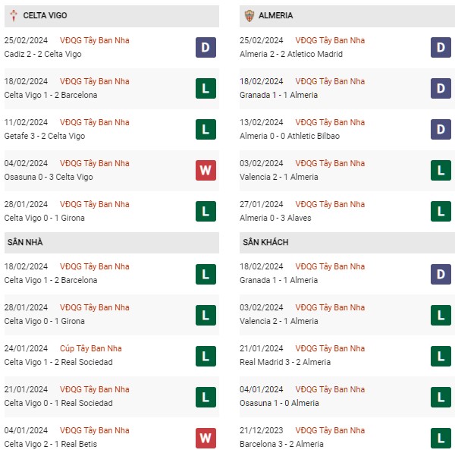Open the Cúp Tây Ban Nha competition link
The height and width of the screenshot is (453, 455).
[x=91, y=348]
